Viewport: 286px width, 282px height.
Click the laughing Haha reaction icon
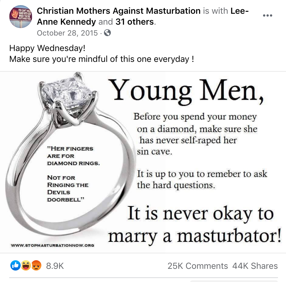pos(26,266)
